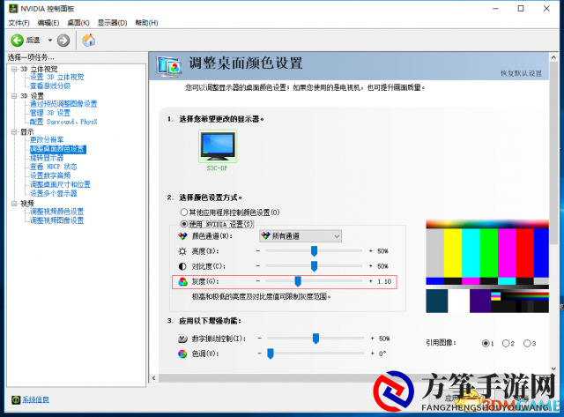564x417 pixels.
Task: Click the green Back arrow icon
Action: 17,41
